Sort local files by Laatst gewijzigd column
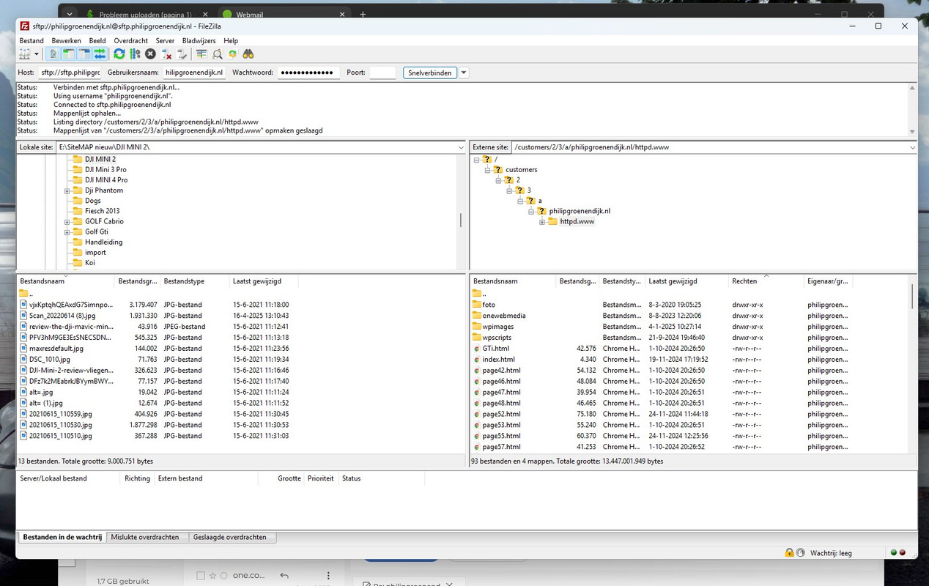 click(x=264, y=281)
